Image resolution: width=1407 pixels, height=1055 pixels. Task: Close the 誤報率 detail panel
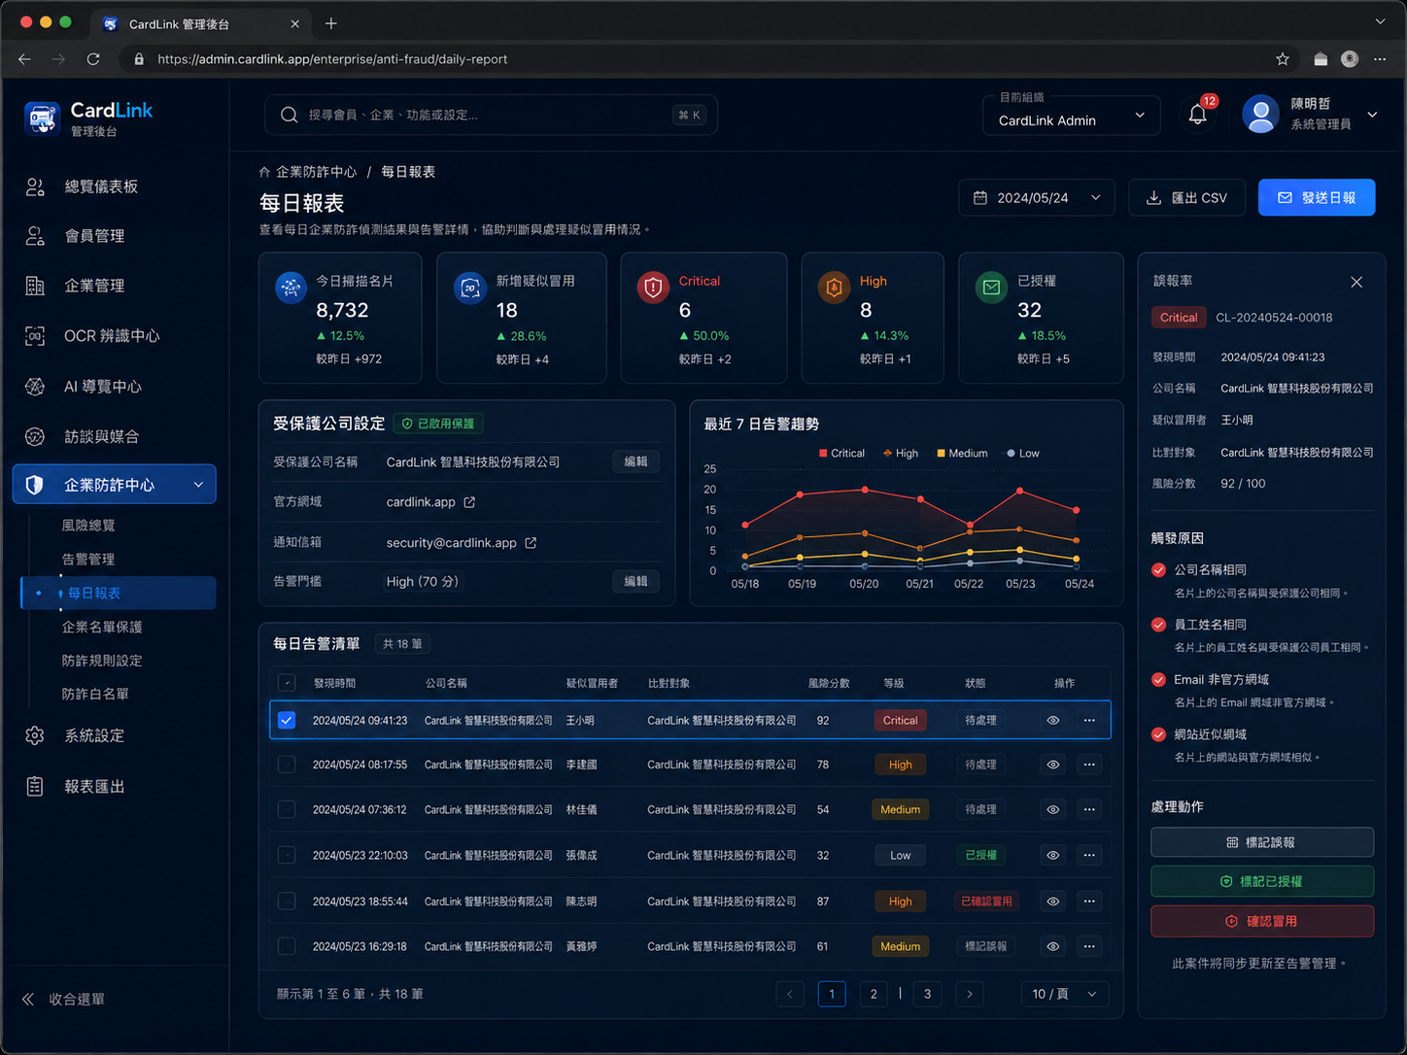(x=1356, y=282)
